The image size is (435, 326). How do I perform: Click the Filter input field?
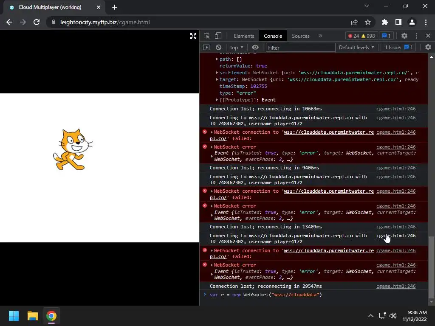(300, 48)
